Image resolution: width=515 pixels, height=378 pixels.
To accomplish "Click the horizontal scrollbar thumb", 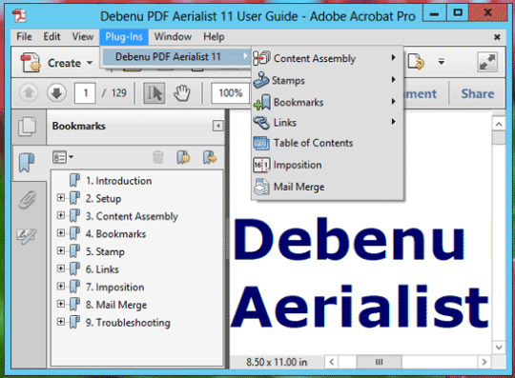I will [379, 362].
